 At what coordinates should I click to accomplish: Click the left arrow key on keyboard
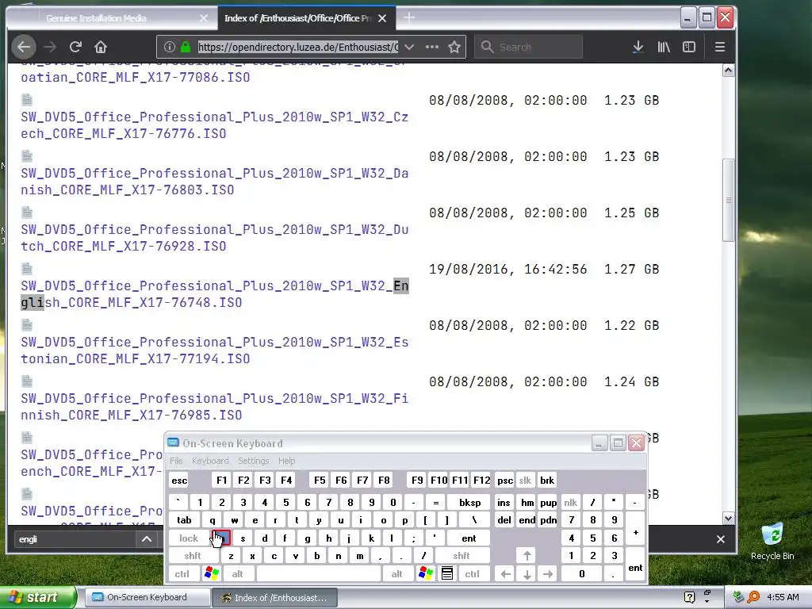coord(505,574)
